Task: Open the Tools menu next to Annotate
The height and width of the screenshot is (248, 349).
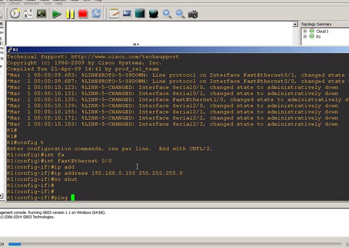Action: 47,3
